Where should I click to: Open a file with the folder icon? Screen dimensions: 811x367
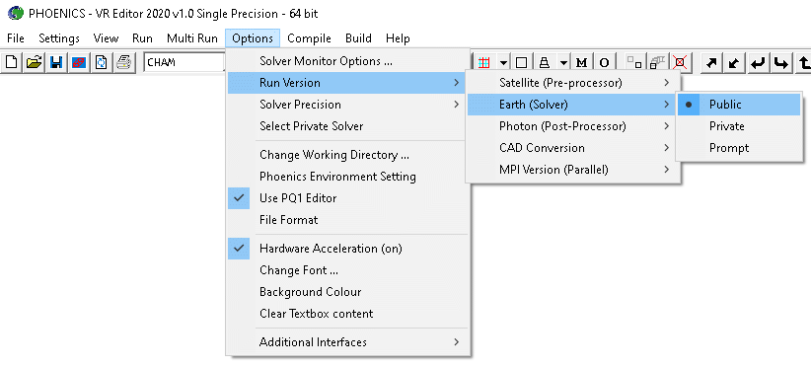35,62
